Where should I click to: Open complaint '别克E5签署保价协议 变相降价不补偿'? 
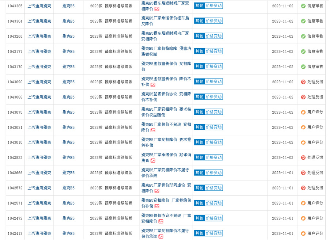pos(166,97)
